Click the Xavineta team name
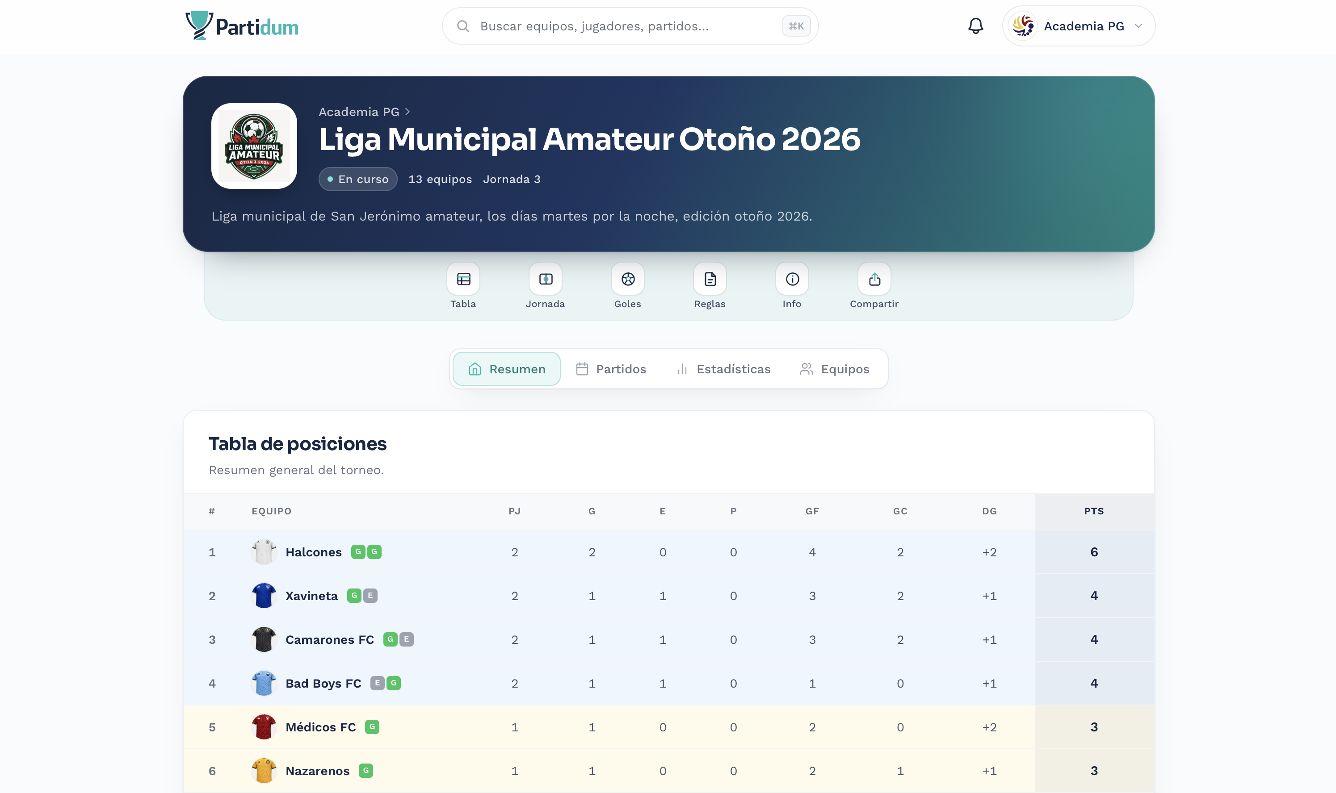 pos(312,596)
